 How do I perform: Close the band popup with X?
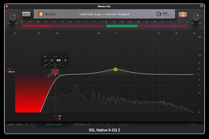[x=65, y=56]
